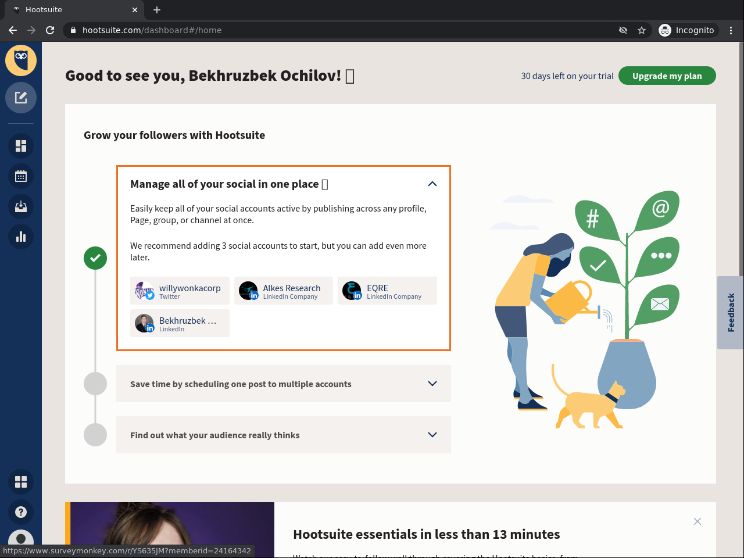Screen dimensions: 744x558
Task: Open a new browser tab
Action: 157,10
